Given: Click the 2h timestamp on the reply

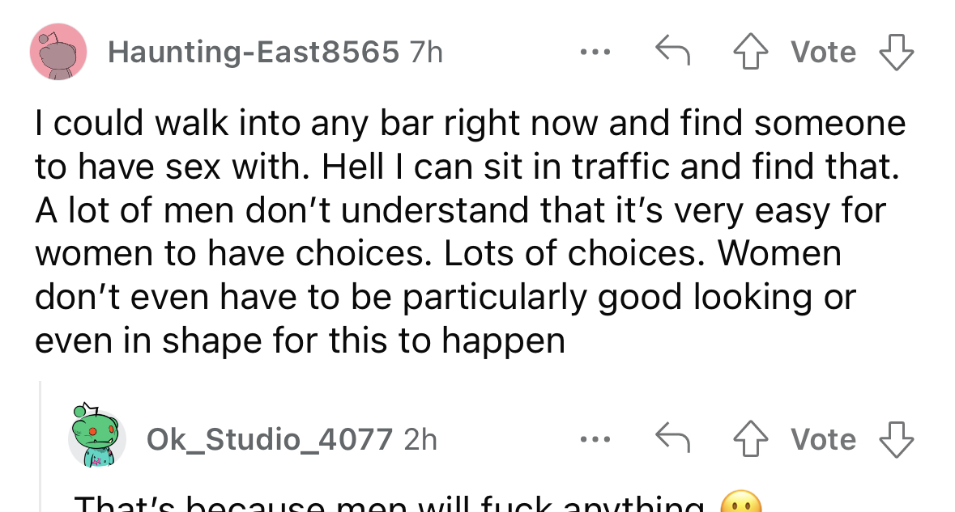Looking at the screenshot, I should click(x=420, y=439).
